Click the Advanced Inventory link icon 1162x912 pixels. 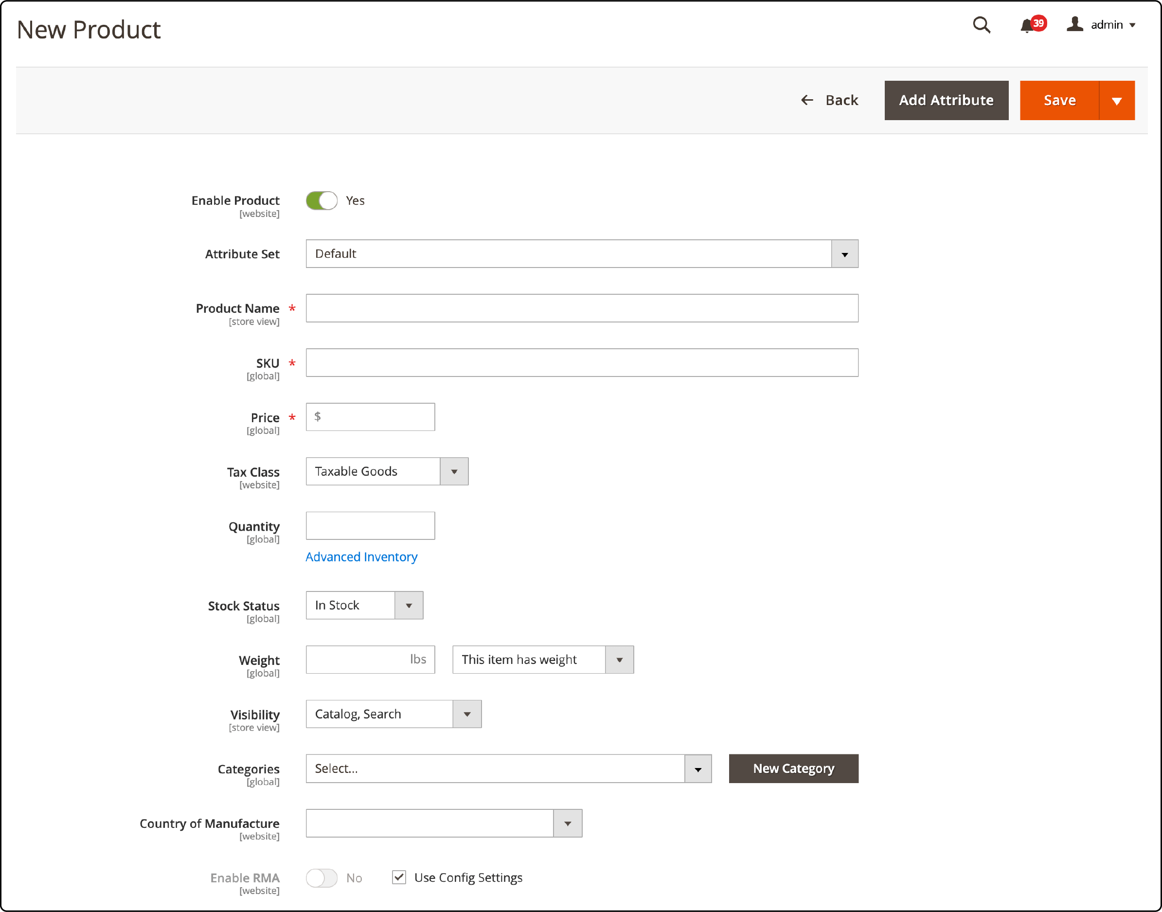[362, 556]
